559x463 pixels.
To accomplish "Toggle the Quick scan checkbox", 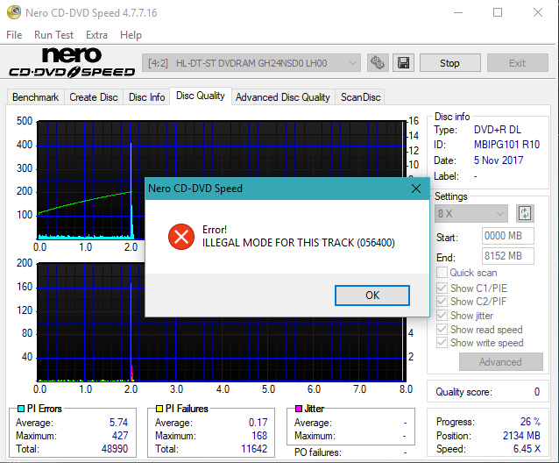I will [x=442, y=273].
